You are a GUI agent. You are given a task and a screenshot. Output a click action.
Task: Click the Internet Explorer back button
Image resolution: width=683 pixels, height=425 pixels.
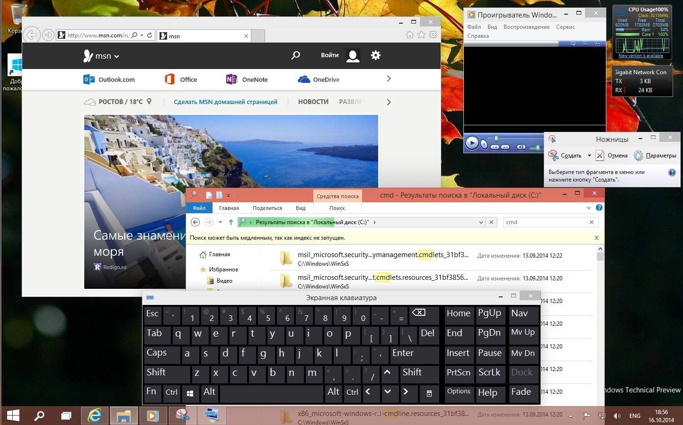tap(32, 35)
